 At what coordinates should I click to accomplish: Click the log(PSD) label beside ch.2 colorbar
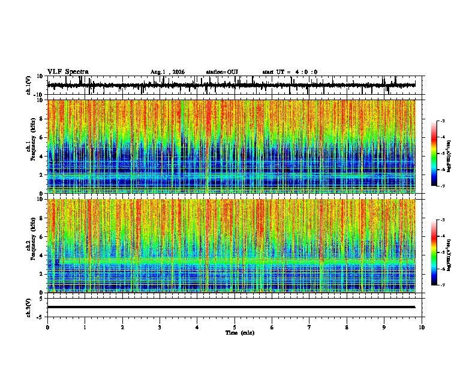[449, 255]
